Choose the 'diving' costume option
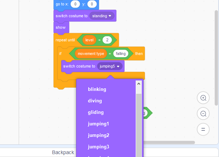 pos(95,101)
